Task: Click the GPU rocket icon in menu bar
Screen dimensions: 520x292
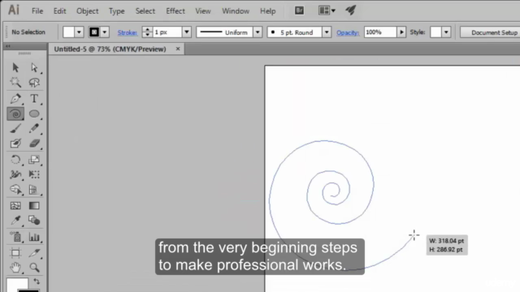Action: [x=350, y=11]
